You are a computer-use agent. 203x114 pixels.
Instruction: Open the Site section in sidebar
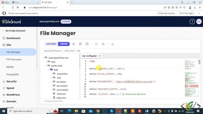point(9,45)
